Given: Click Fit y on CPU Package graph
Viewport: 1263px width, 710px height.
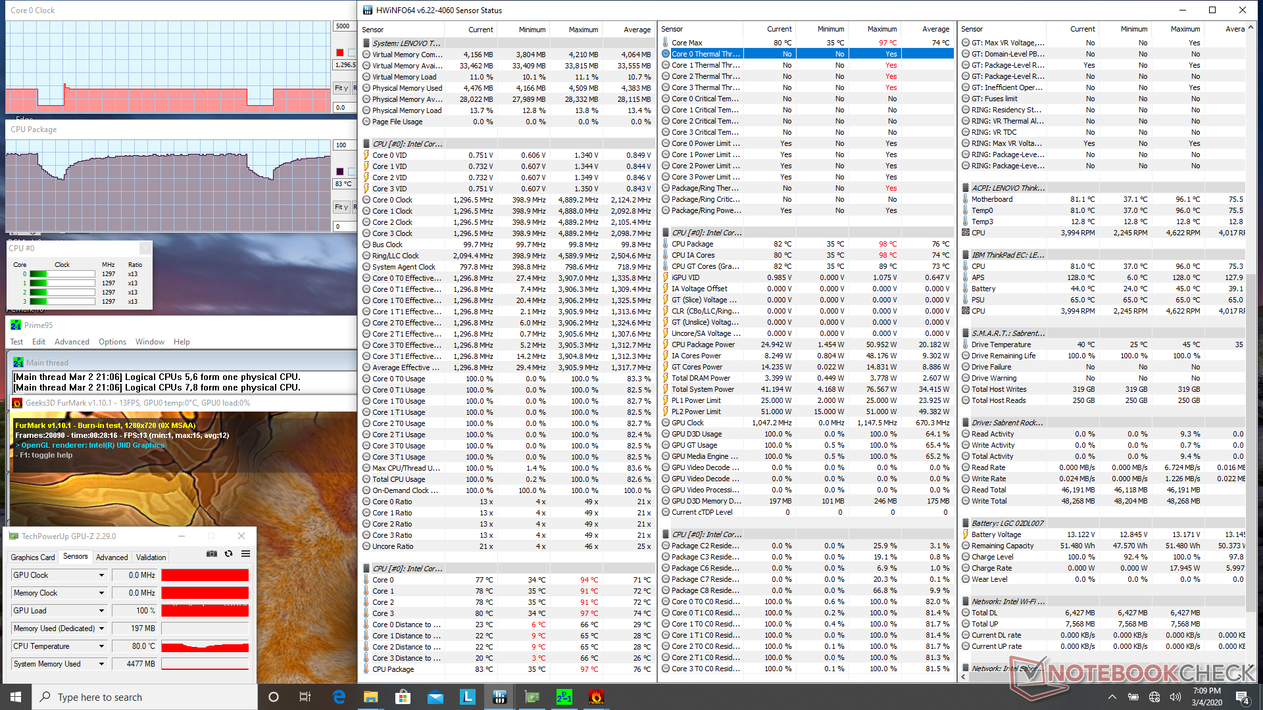Looking at the screenshot, I should pos(341,207).
